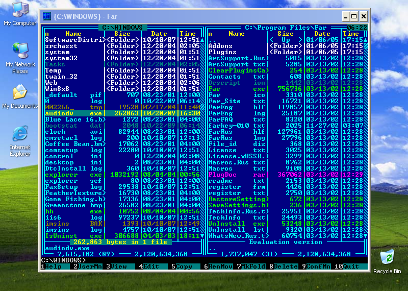
Task: Click the left panel Name column header
Action: click(x=73, y=34)
